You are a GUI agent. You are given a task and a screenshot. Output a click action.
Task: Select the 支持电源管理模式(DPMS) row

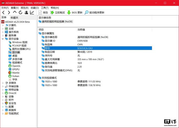pyautogui.click(x=97, y=70)
